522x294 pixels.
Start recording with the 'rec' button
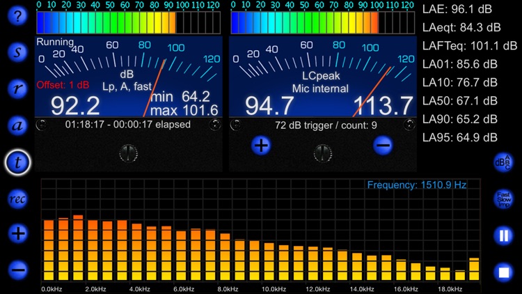click(18, 199)
